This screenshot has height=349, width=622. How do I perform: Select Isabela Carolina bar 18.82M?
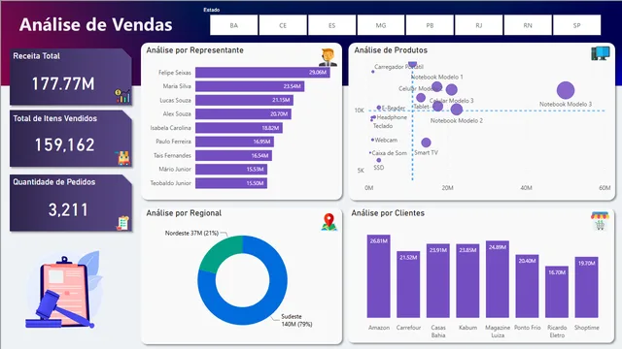[x=239, y=128]
